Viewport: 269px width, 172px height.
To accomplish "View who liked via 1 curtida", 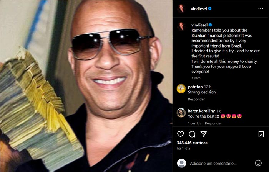I will tap(195, 123).
